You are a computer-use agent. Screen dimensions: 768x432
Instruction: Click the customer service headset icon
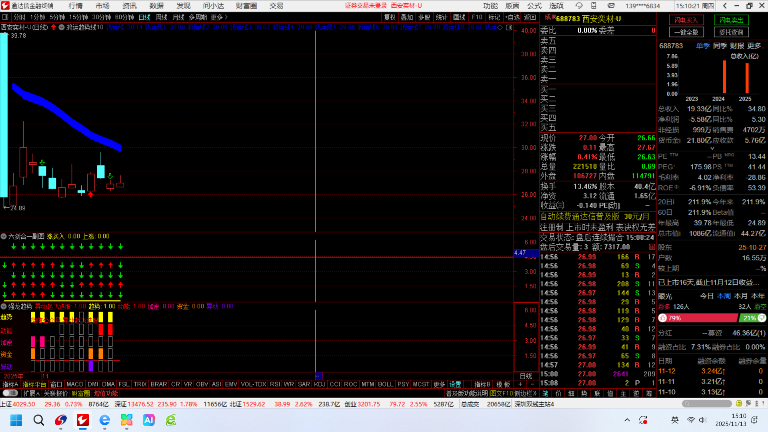579,6
